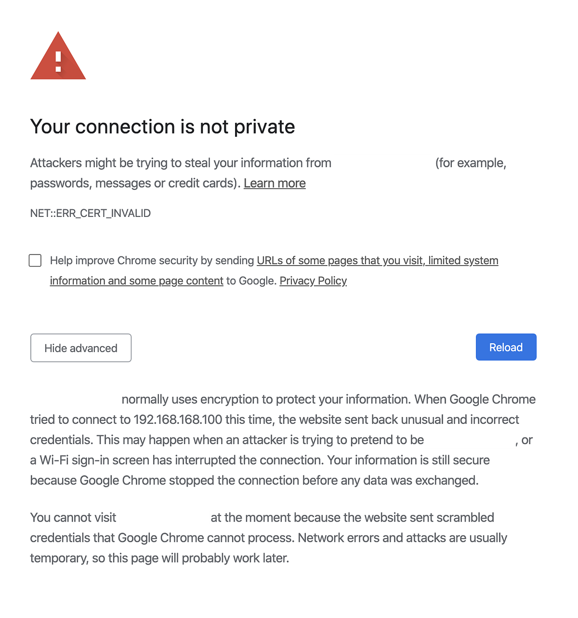Click the blue Reload button
The width and height of the screenshot is (578, 618).
click(506, 347)
